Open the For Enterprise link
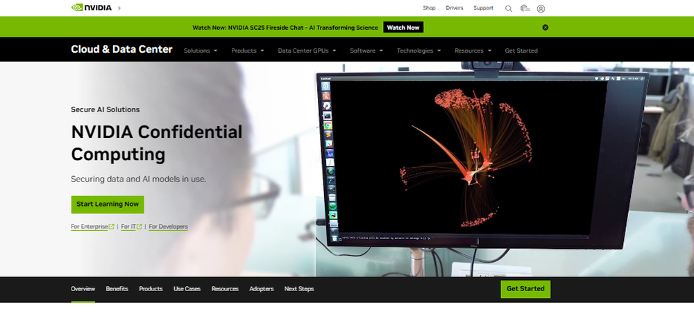694x316 pixels. [x=92, y=227]
